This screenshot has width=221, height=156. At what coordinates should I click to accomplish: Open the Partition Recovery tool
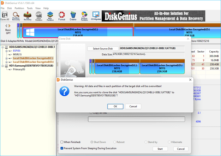(x=16, y=16)
